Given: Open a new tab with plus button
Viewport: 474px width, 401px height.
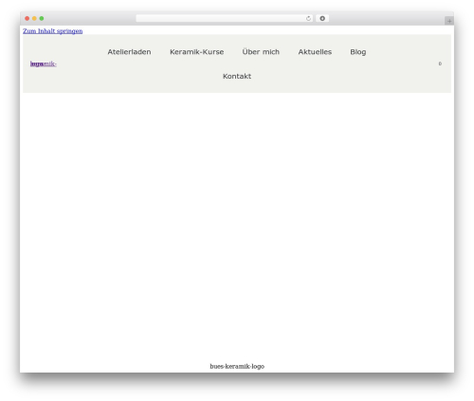Looking at the screenshot, I should [x=449, y=21].
